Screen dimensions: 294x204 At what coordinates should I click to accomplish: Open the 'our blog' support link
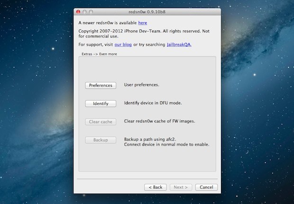pyautogui.click(x=123, y=45)
